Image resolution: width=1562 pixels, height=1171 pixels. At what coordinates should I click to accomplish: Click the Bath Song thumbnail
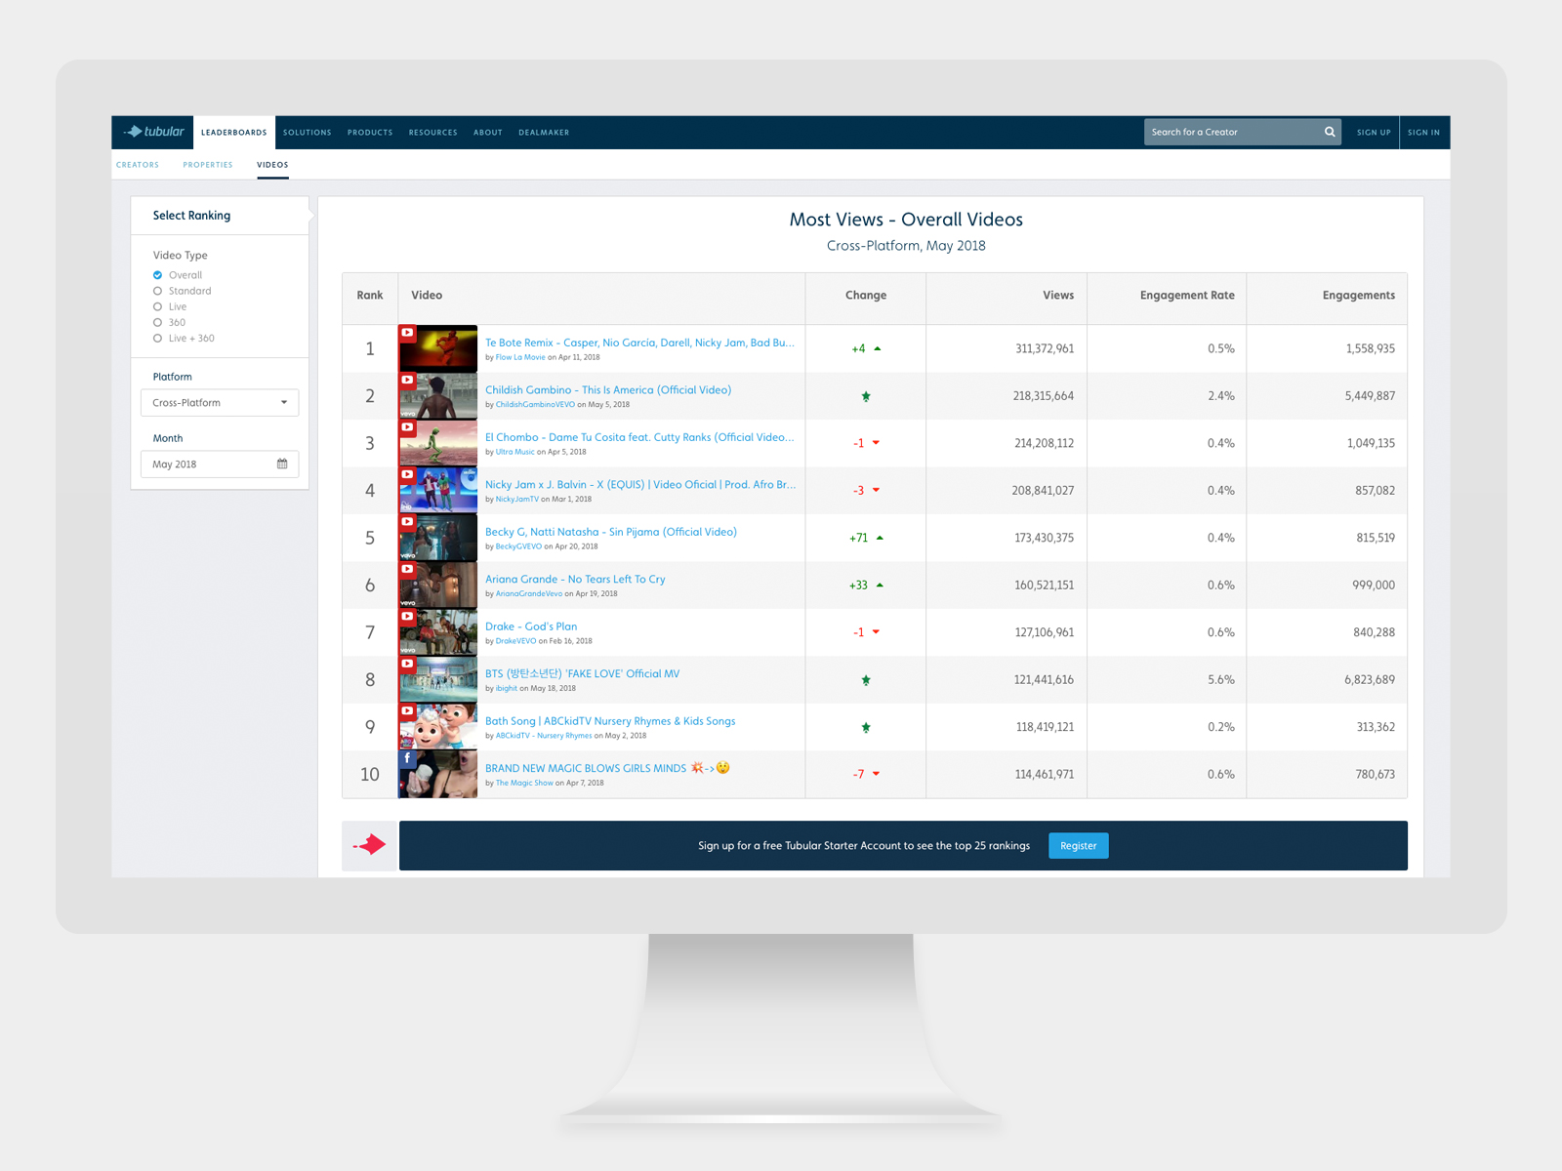[x=438, y=727]
